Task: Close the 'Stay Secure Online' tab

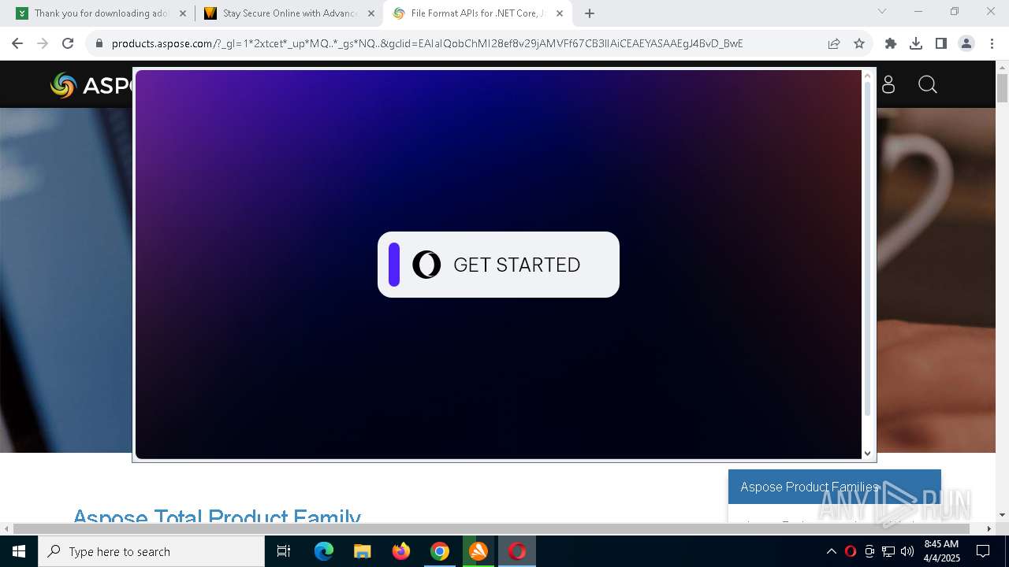Action: click(x=370, y=13)
